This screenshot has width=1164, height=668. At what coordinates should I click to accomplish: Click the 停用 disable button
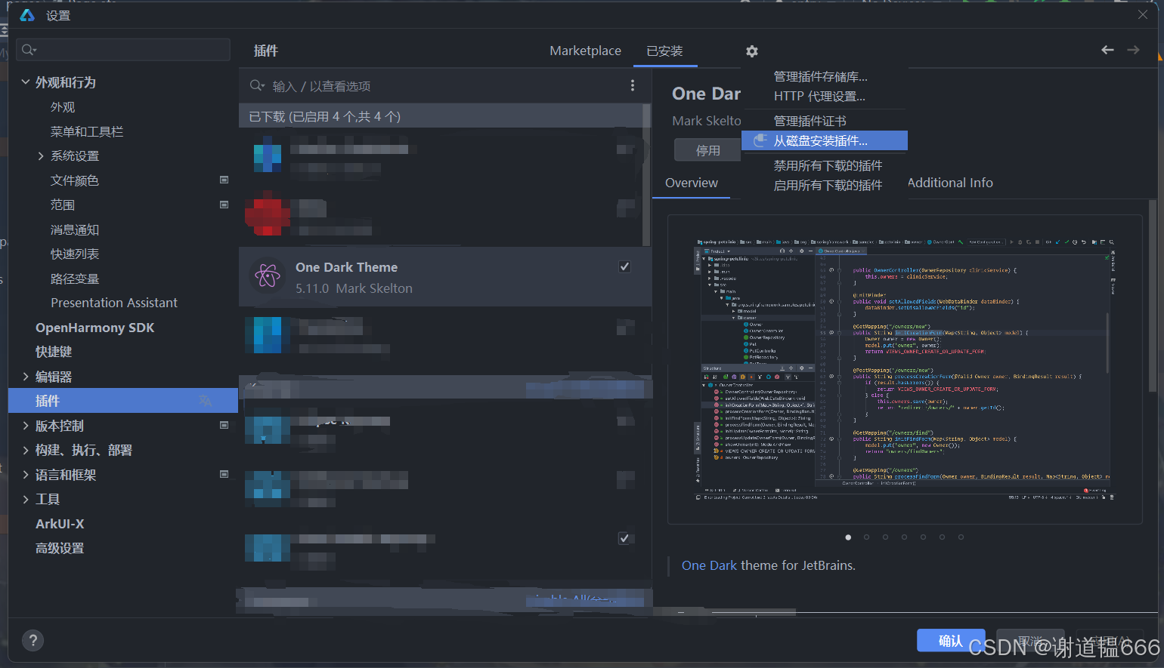(707, 150)
